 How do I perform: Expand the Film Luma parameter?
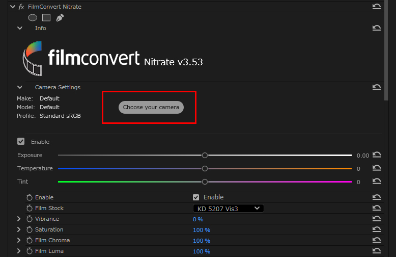19,251
